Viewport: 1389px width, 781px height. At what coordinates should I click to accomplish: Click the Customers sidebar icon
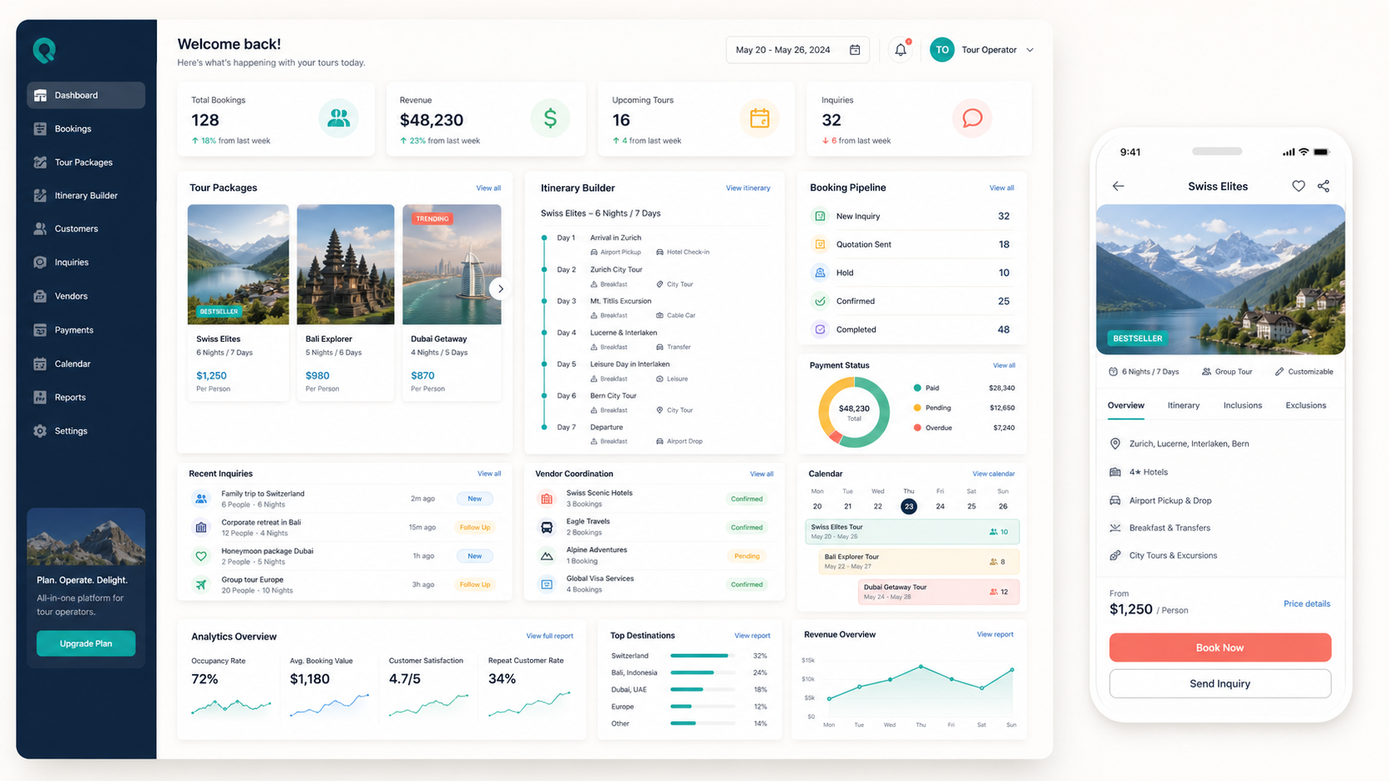(x=40, y=228)
